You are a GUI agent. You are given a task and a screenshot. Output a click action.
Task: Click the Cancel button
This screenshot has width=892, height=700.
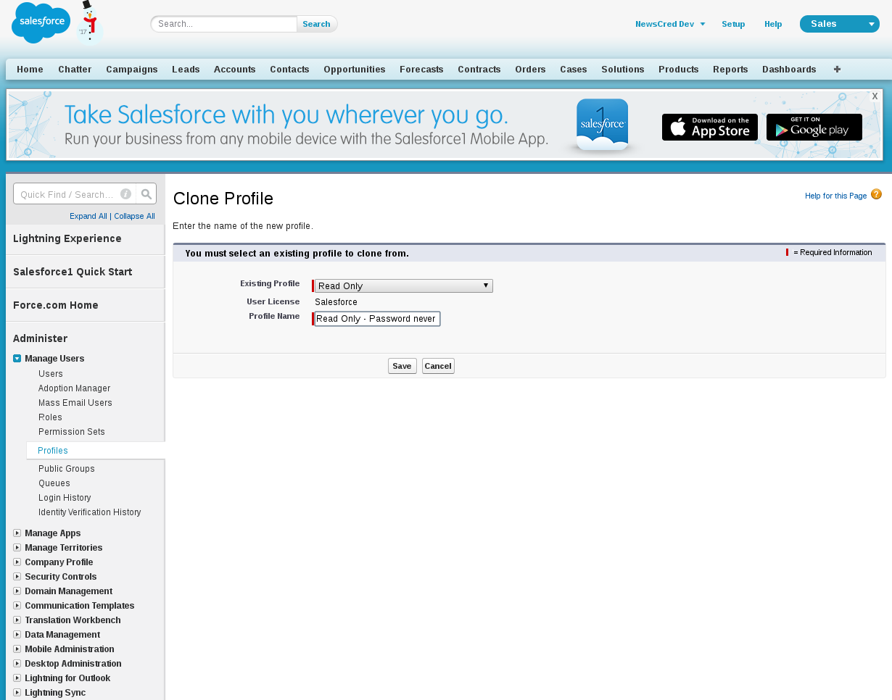point(438,366)
